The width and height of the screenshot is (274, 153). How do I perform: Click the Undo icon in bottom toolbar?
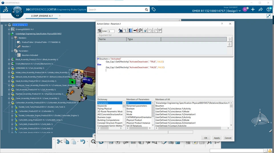click(x=83, y=142)
